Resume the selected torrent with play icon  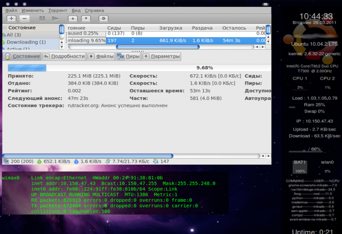click(x=55, y=19)
